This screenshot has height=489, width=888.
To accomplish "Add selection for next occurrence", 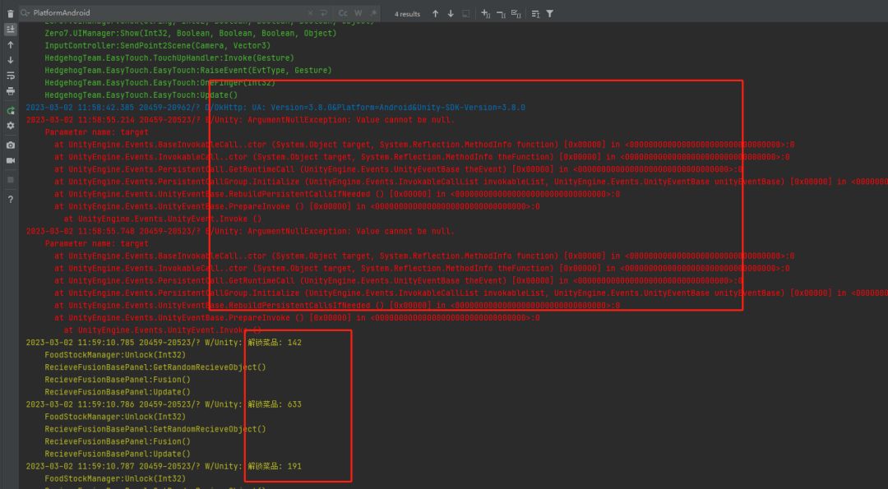I will tap(485, 14).
